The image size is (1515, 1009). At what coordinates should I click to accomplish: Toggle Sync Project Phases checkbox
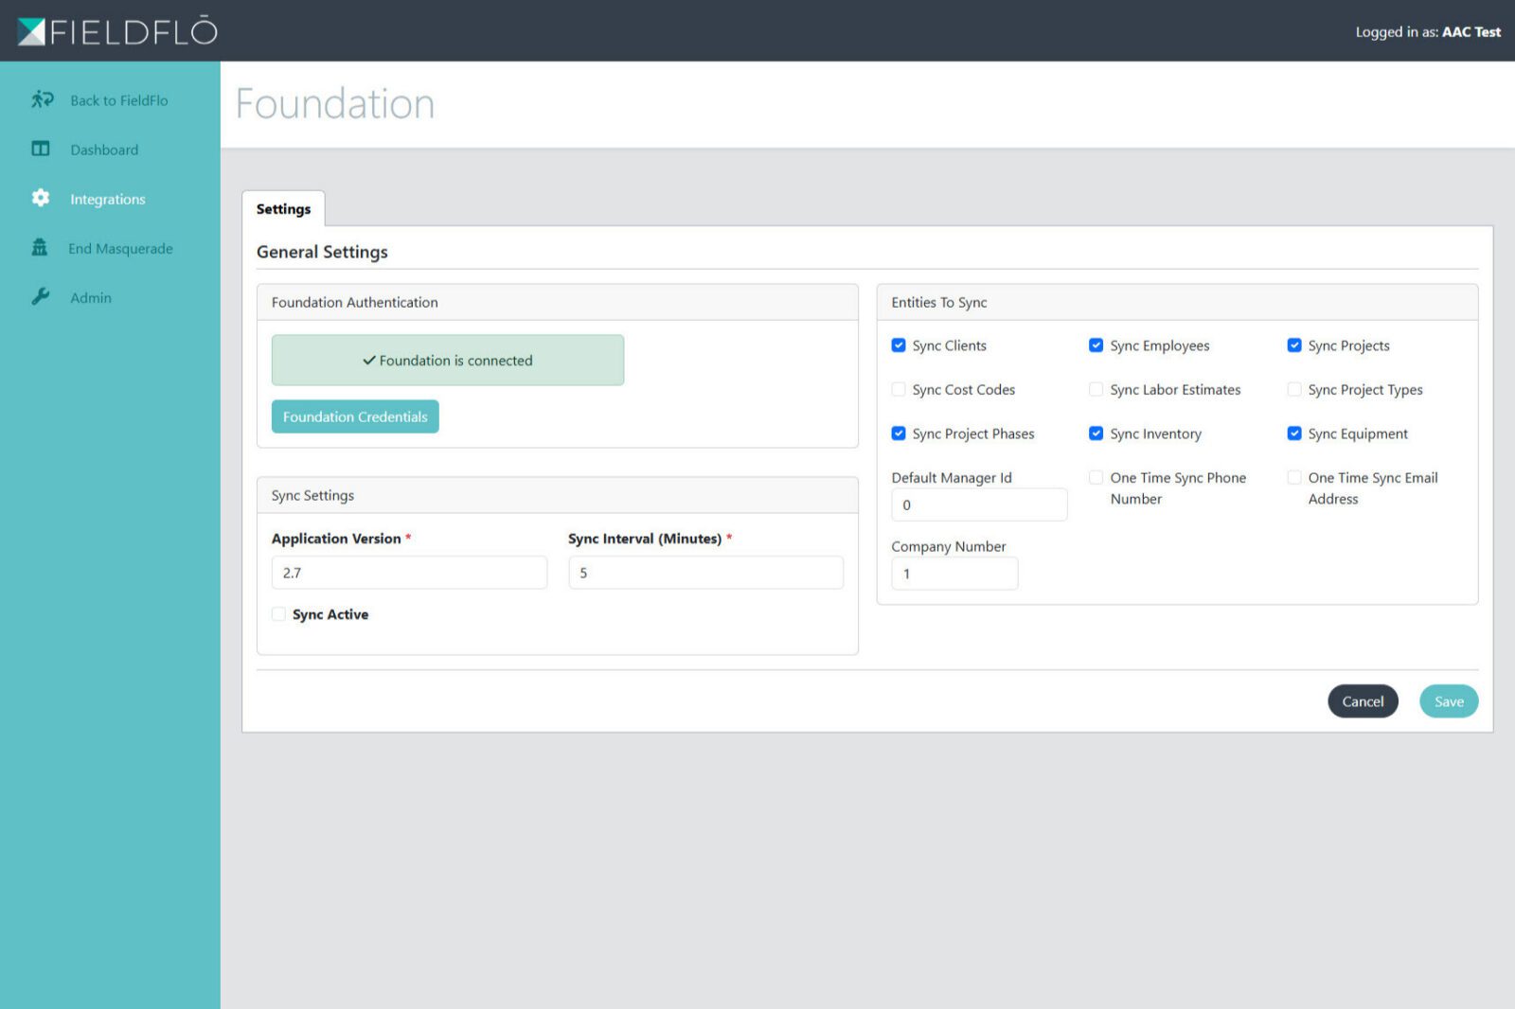point(899,434)
